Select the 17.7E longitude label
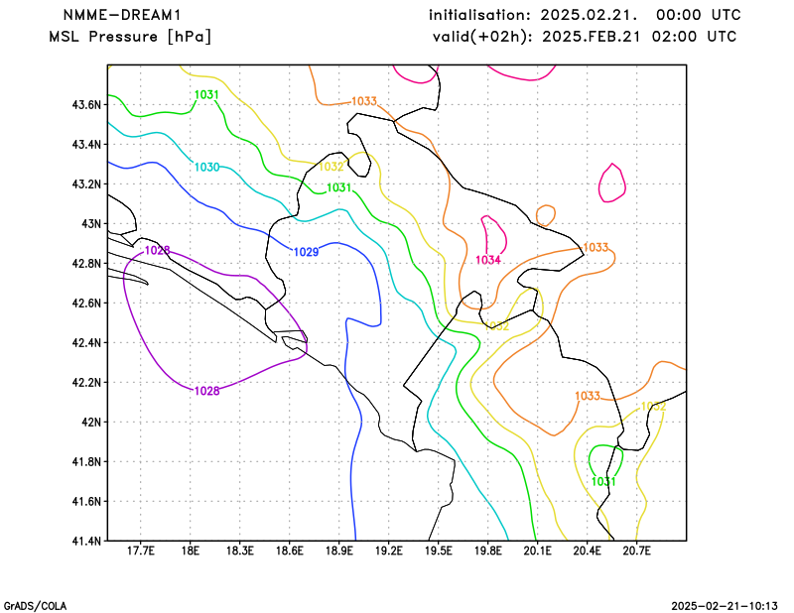Viewport: 794px width, 613px height. 141,551
